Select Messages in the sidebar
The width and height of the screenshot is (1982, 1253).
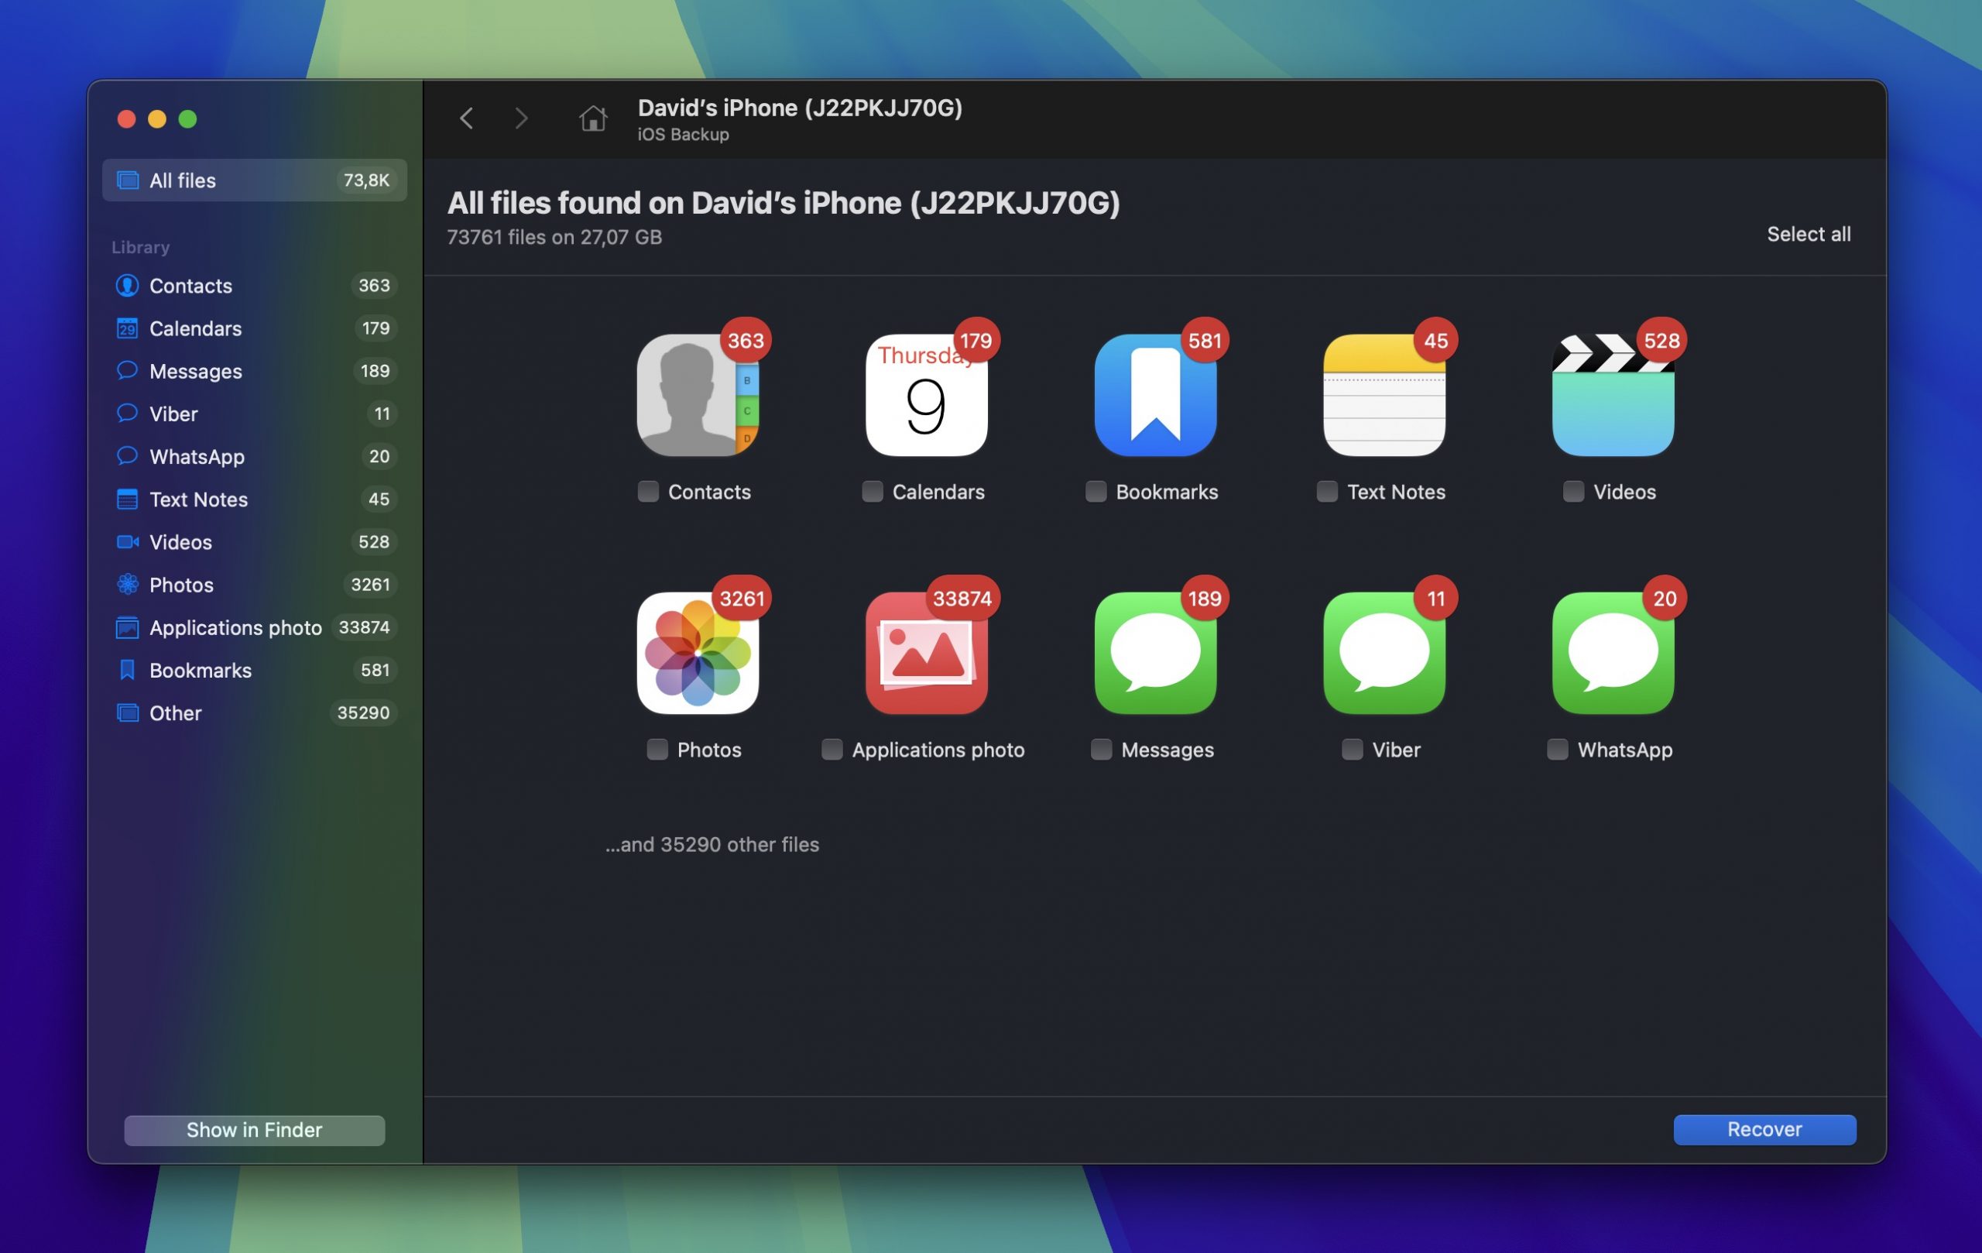(x=255, y=371)
